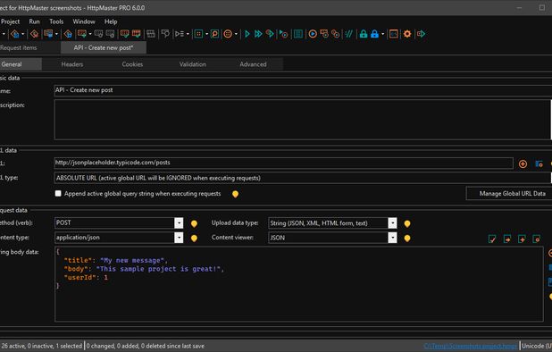Viewport: 552px width, 352px height.
Task: Click the hint bulb next to Append query checkbox
Action: pyautogui.click(x=235, y=194)
